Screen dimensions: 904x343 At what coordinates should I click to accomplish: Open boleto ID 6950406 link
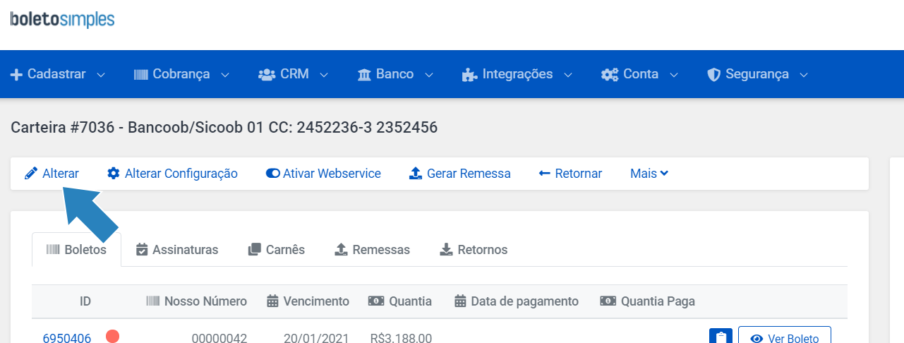(x=67, y=338)
